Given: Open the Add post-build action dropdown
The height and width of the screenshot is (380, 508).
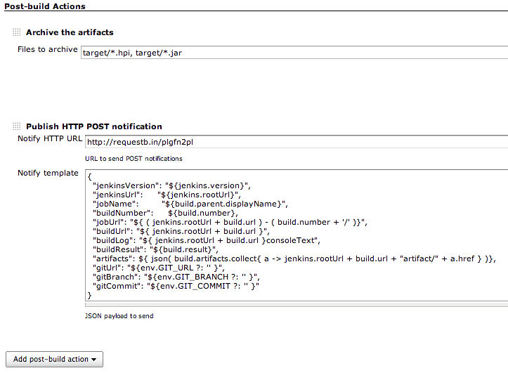Looking at the screenshot, I should point(54,359).
